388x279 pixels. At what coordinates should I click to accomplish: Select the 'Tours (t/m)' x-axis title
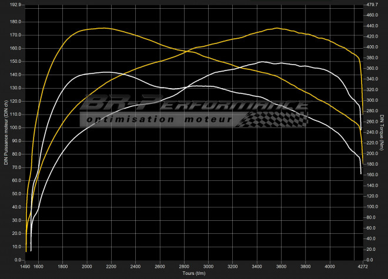[194, 274]
